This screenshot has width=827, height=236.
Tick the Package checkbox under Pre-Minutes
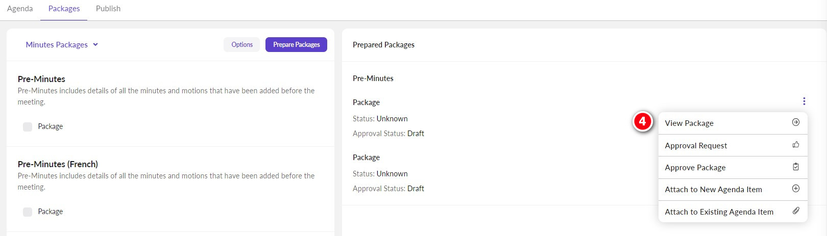pyautogui.click(x=28, y=126)
